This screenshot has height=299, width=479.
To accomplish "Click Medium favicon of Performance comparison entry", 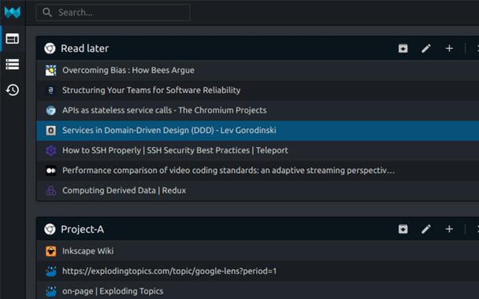I will pyautogui.click(x=50, y=171).
